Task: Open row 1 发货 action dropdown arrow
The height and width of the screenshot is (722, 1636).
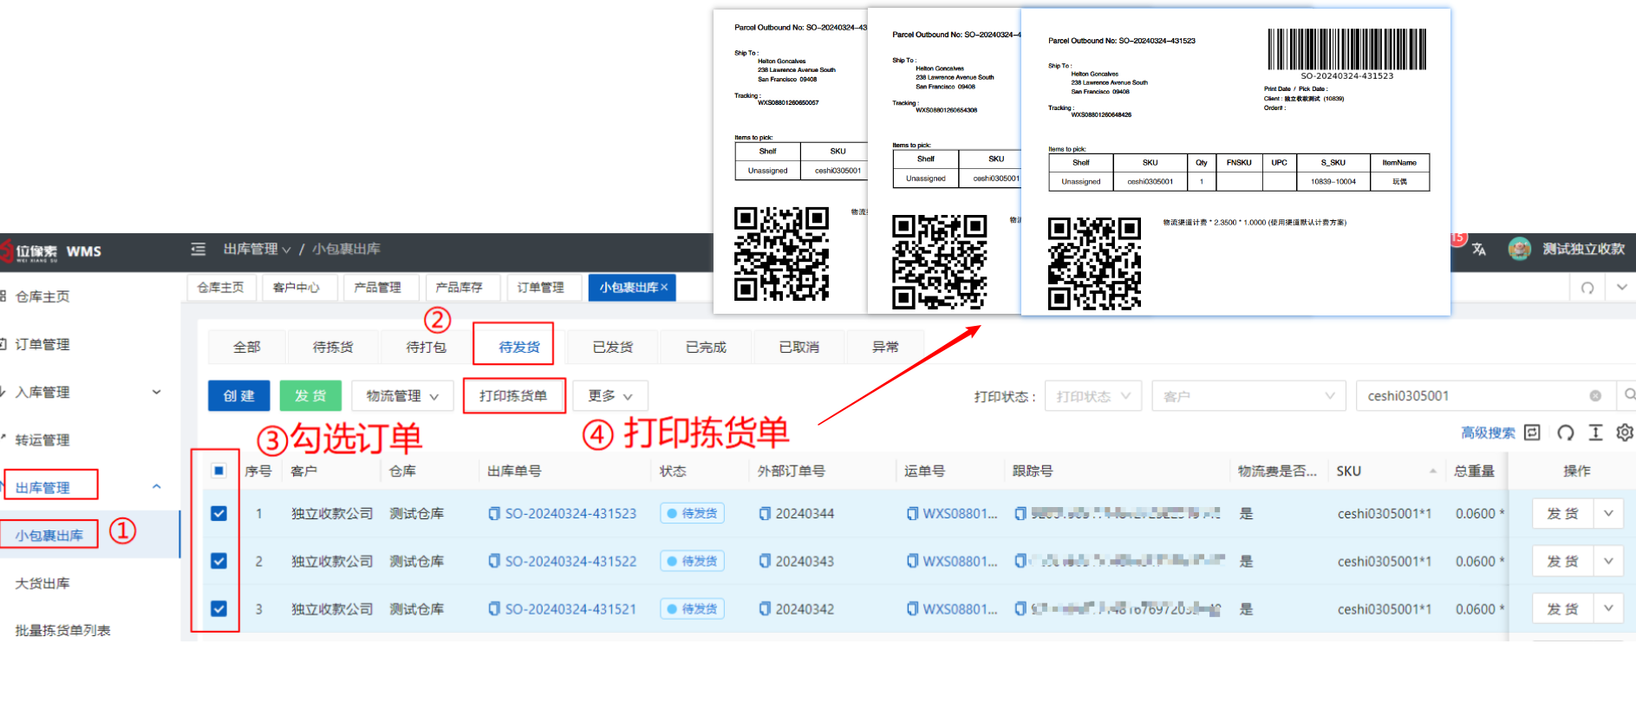Action: [x=1608, y=514]
